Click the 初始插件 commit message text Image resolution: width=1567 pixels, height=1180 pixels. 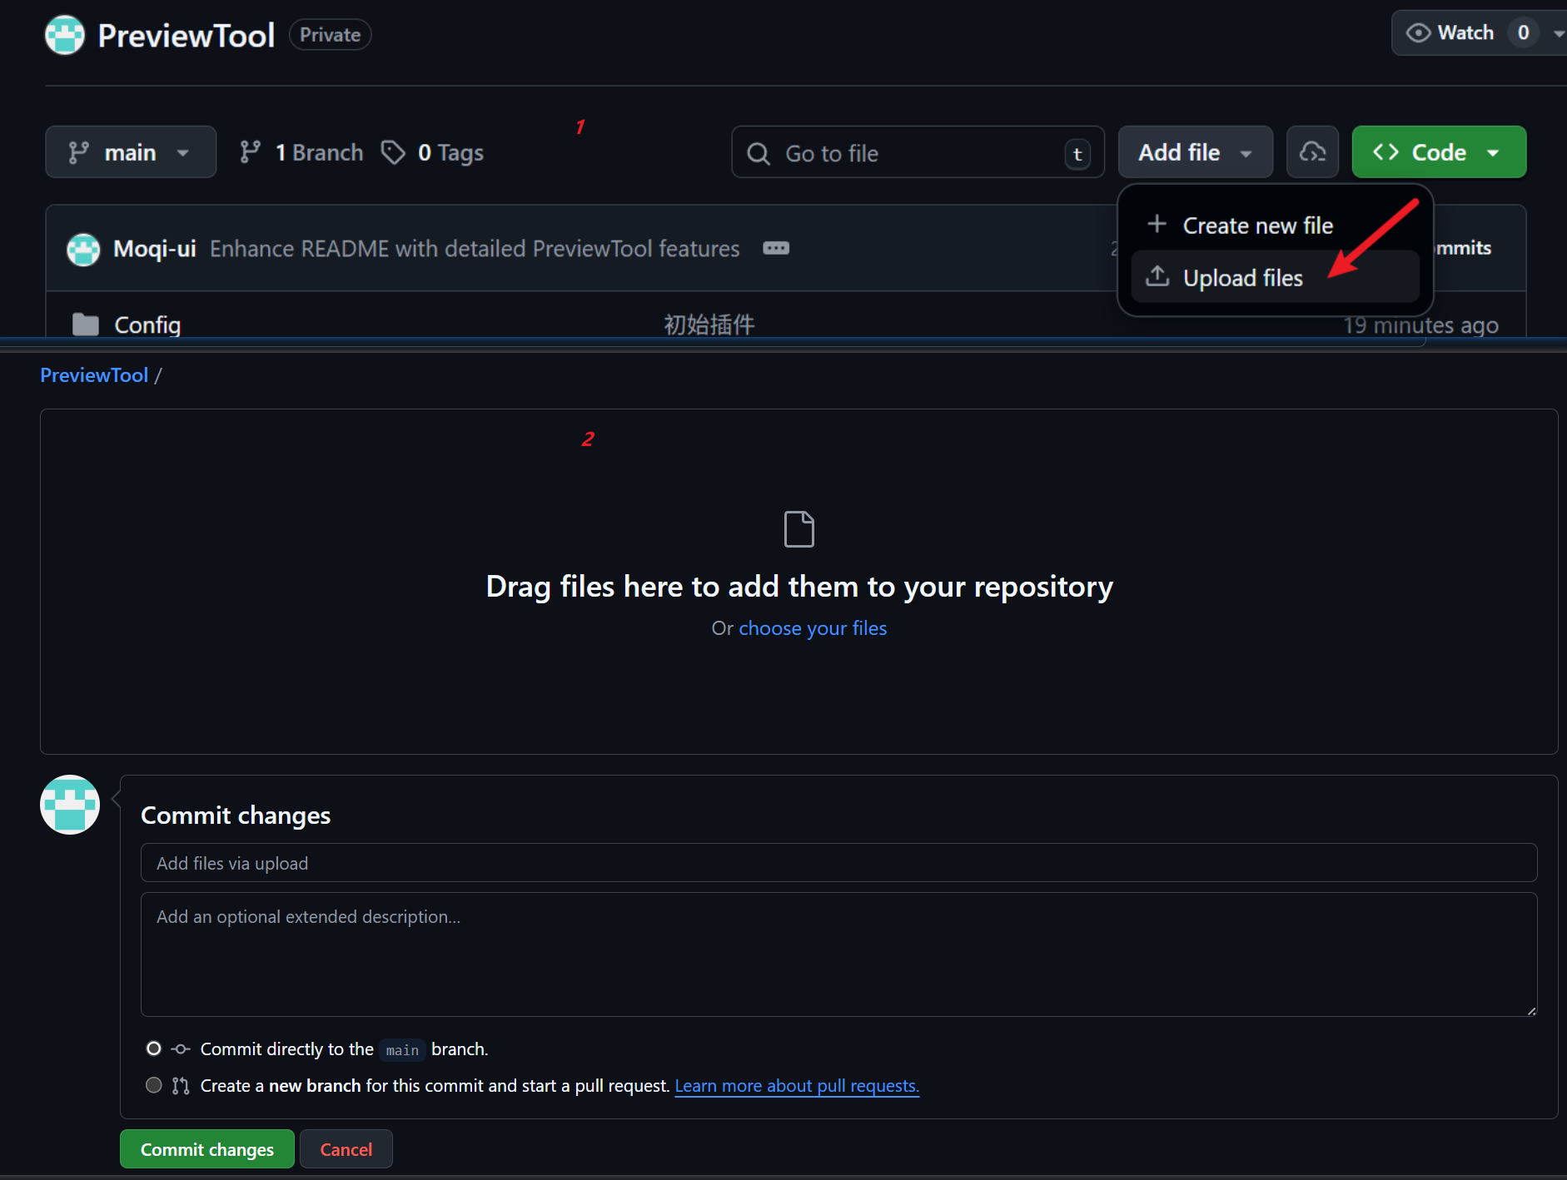click(709, 325)
